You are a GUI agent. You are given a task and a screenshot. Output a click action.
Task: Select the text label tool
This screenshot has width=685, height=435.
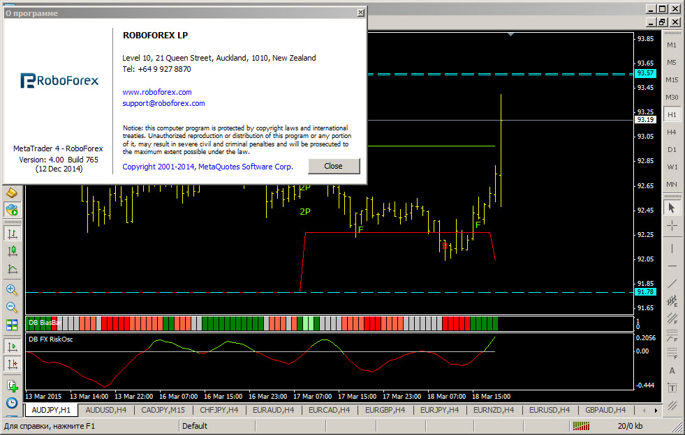tap(672, 388)
